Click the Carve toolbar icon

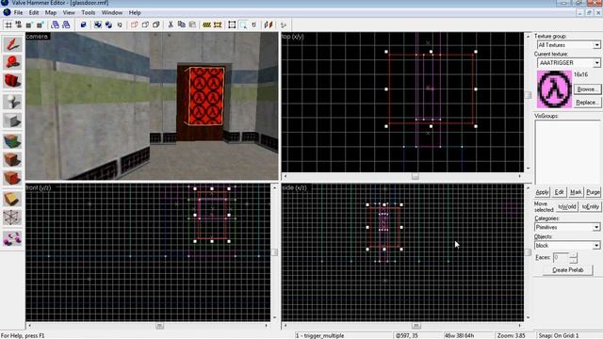pos(84,24)
